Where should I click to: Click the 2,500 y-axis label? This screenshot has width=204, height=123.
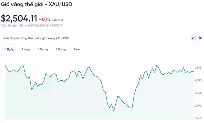click(x=198, y=80)
